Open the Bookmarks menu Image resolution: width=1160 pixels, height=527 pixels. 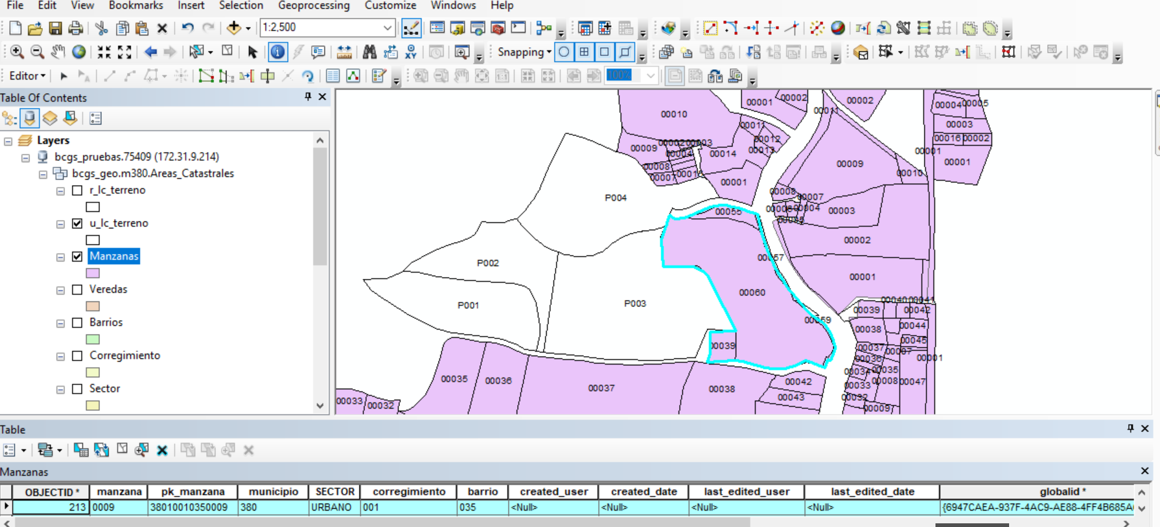(x=136, y=6)
